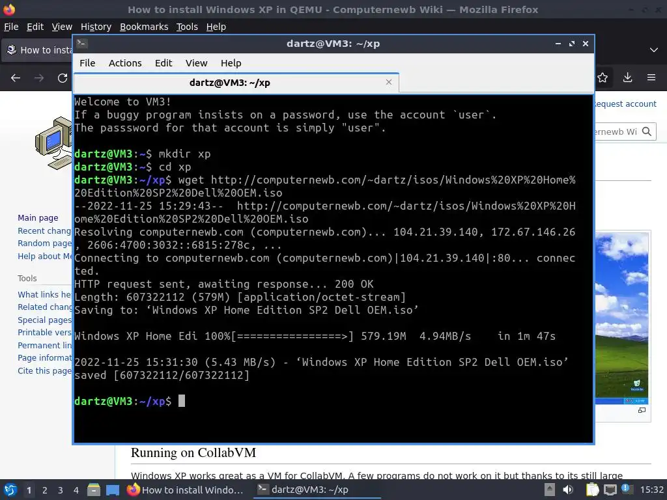Image resolution: width=667 pixels, height=500 pixels.
Task: Click Running on CollabVM heading
Action: [x=193, y=452]
